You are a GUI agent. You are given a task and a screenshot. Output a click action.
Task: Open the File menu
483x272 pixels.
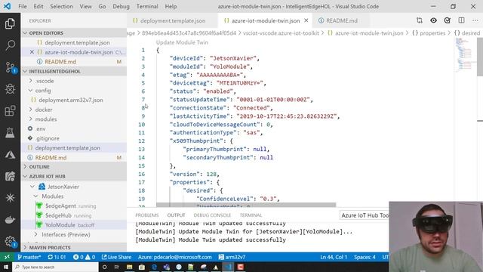point(23,6)
